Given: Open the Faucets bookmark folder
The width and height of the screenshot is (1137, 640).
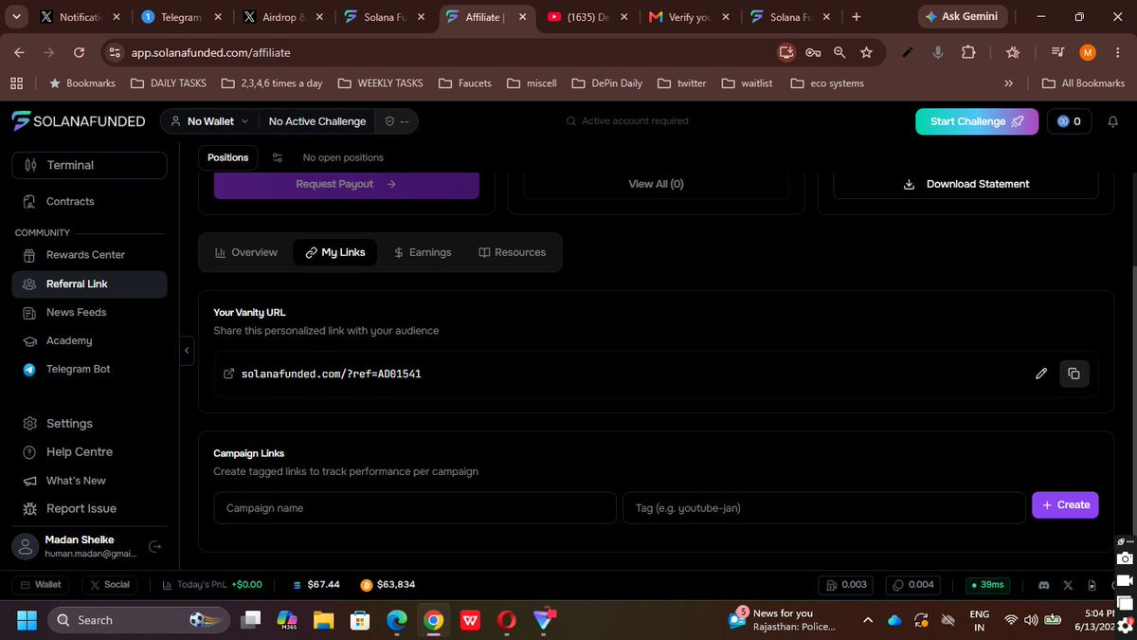Looking at the screenshot, I should point(465,83).
